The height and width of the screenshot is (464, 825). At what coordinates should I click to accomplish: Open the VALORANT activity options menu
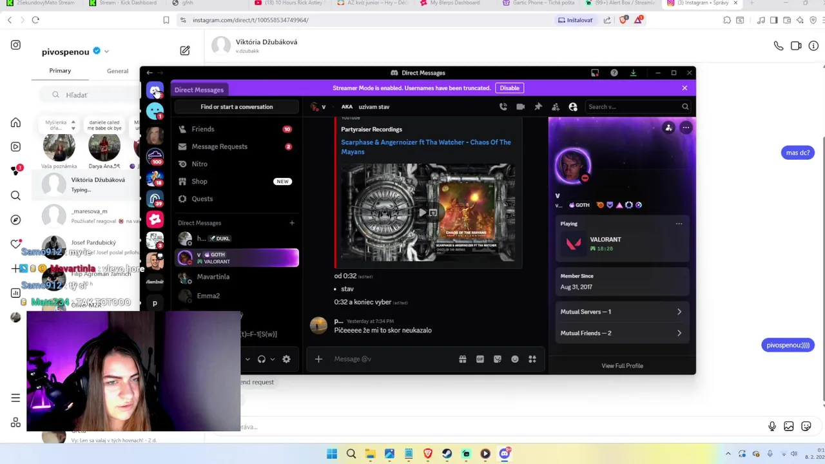pos(679,224)
